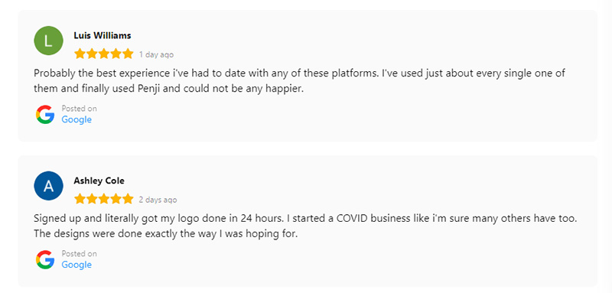Image resolution: width=612 pixels, height=293 pixels.
Task: Click Luis Williams' green L avatar
Action: (x=48, y=41)
